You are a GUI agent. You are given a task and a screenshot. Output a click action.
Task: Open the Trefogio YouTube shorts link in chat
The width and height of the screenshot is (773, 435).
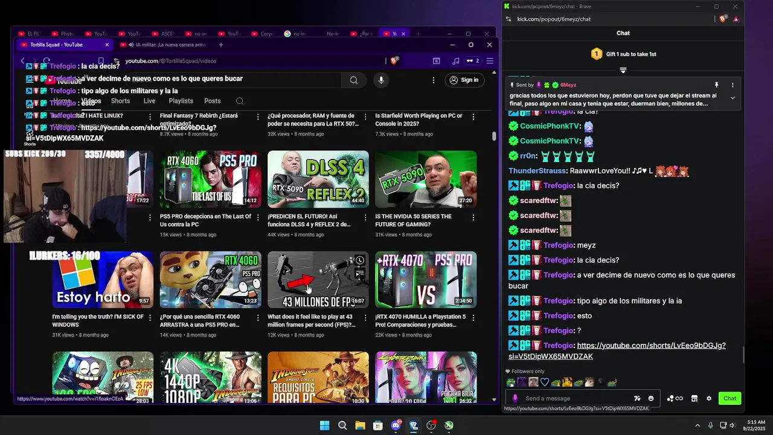tap(617, 351)
